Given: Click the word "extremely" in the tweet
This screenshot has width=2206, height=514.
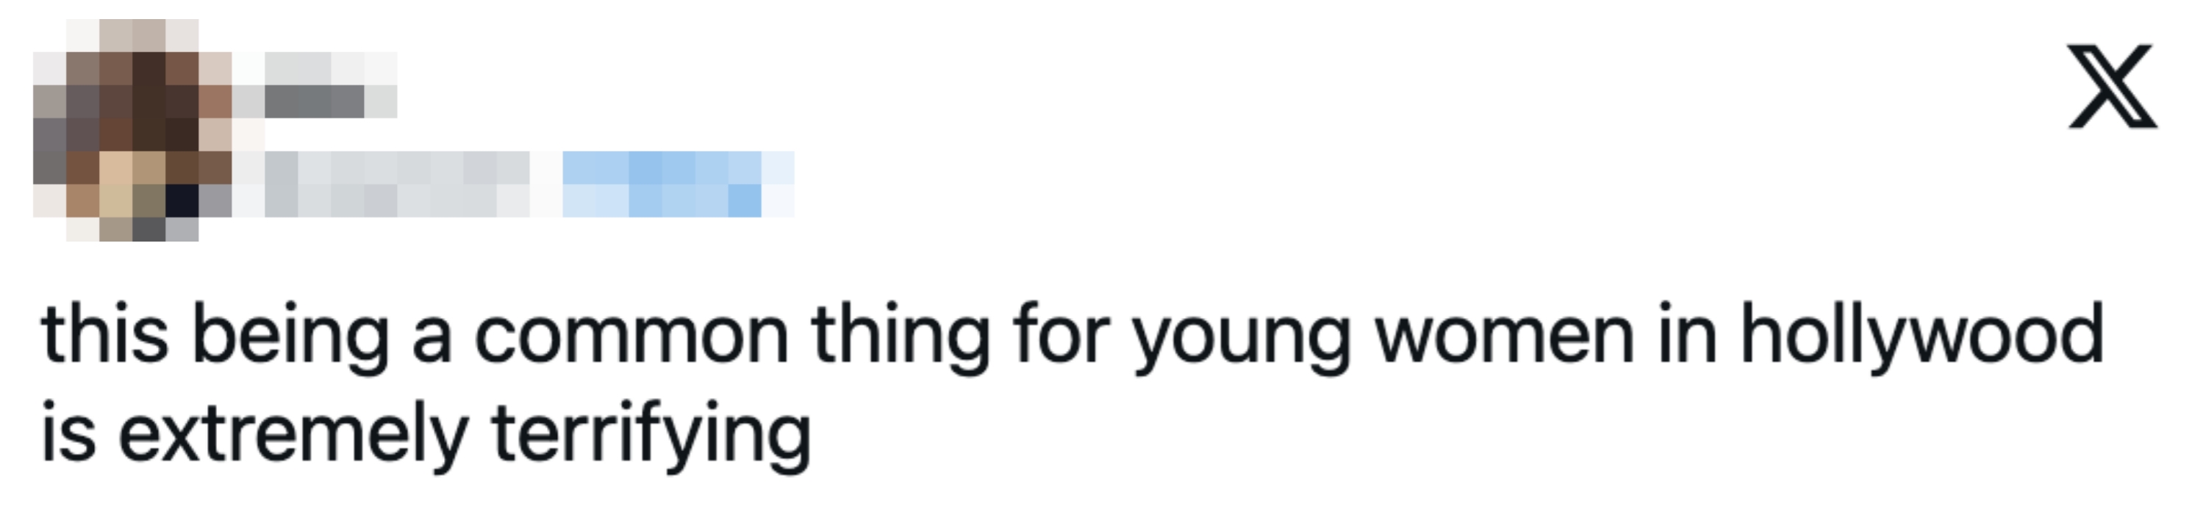Looking at the screenshot, I should point(293,435).
